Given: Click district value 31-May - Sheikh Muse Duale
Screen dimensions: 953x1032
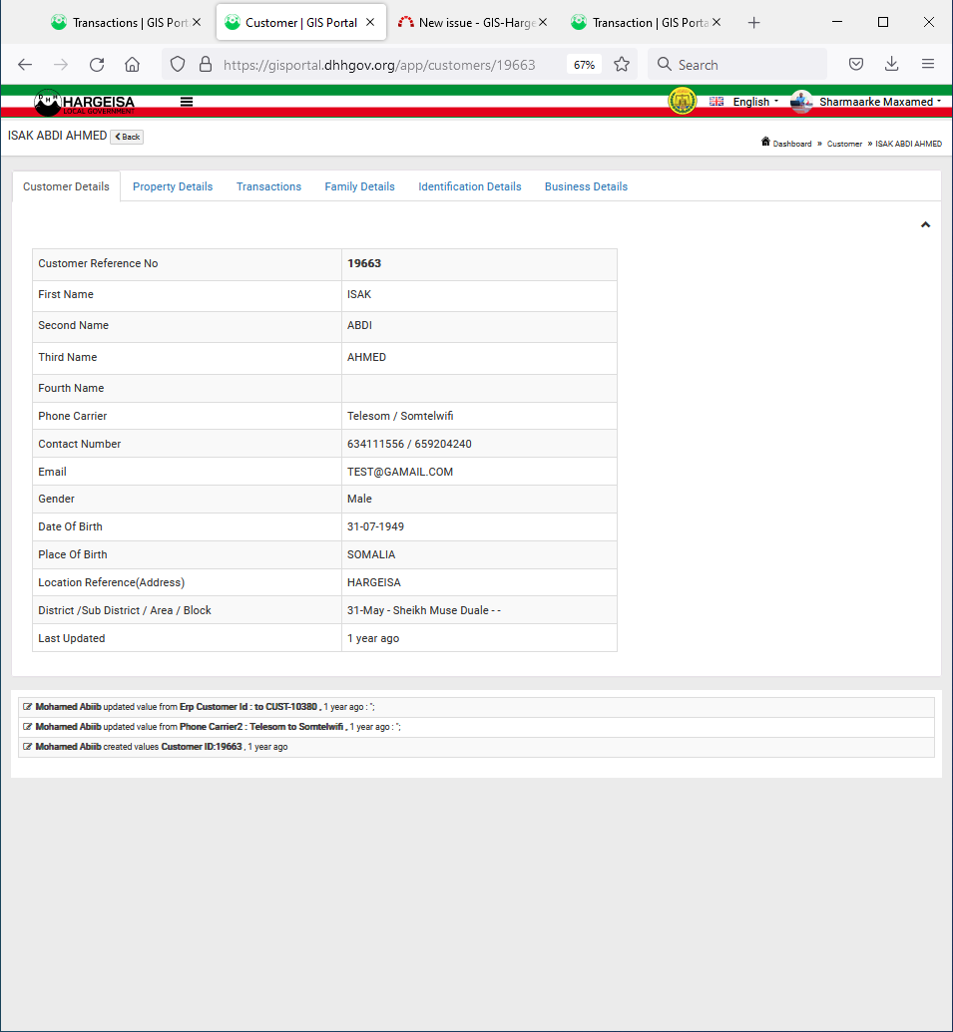Looking at the screenshot, I should (x=423, y=611).
